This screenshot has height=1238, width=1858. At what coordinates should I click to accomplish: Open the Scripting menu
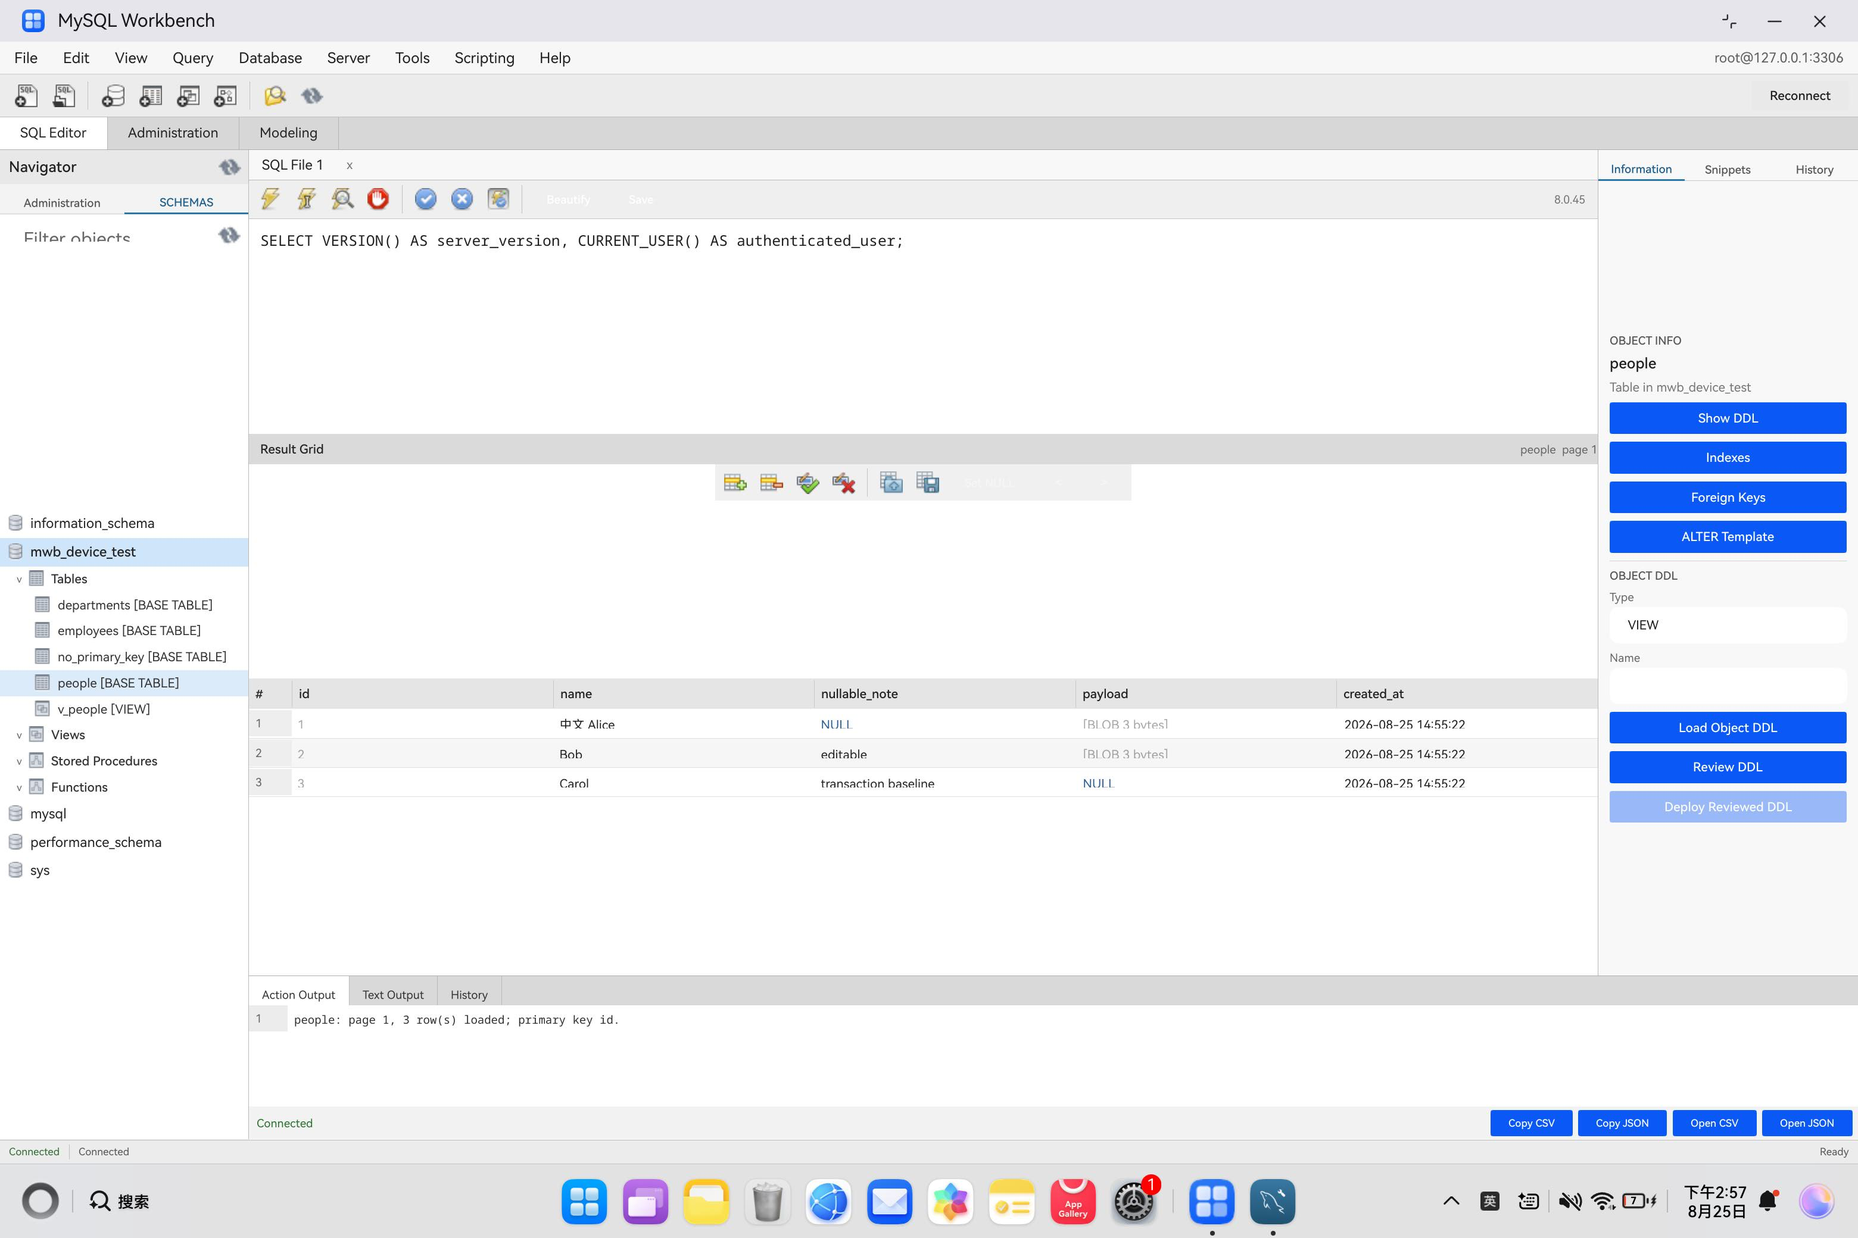point(484,58)
